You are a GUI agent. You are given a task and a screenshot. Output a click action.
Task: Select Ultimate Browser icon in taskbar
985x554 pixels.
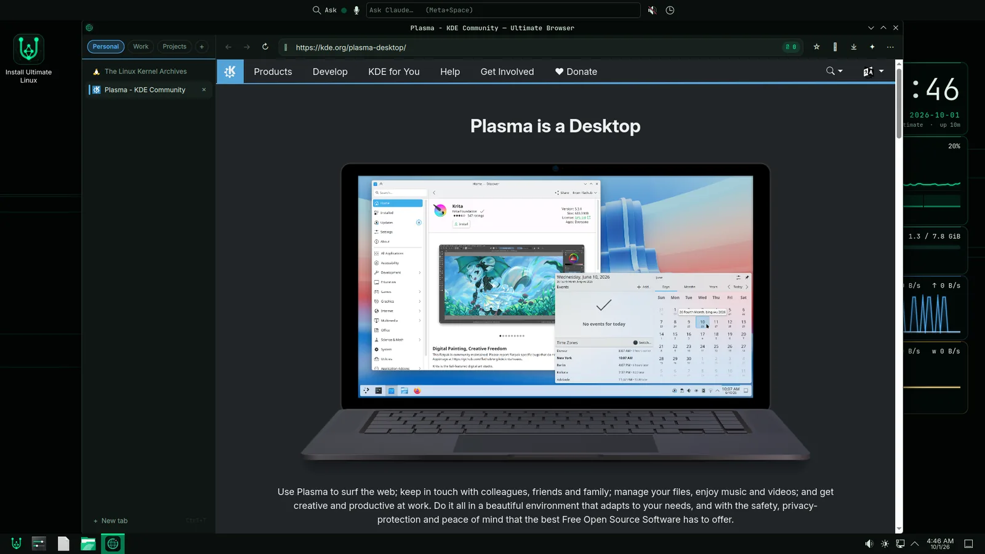(x=113, y=544)
